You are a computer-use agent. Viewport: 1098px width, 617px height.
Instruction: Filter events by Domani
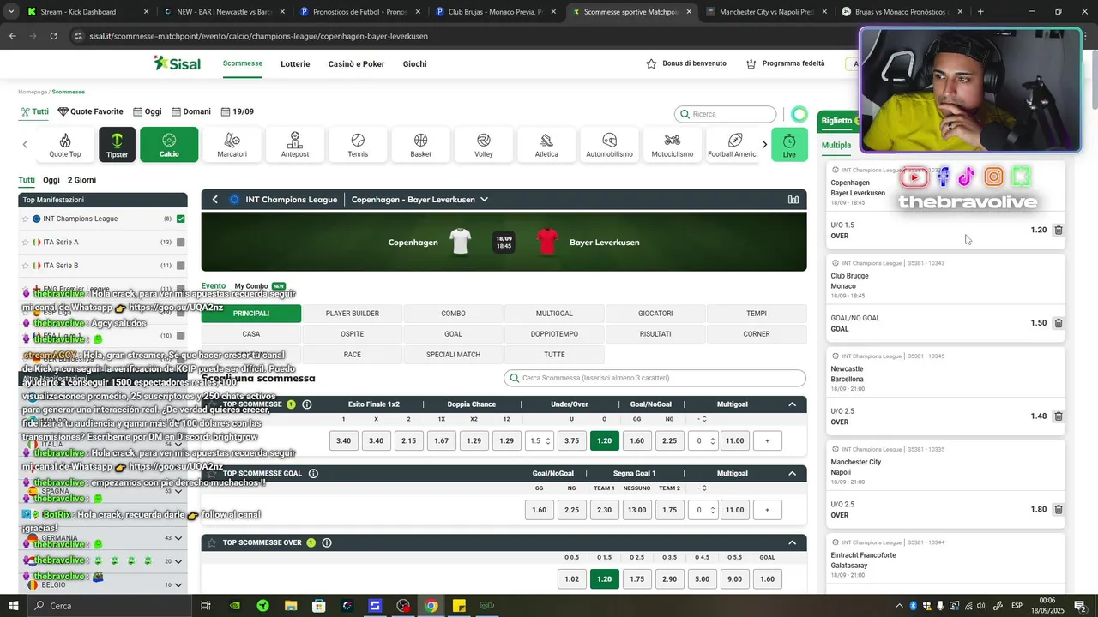click(x=191, y=111)
